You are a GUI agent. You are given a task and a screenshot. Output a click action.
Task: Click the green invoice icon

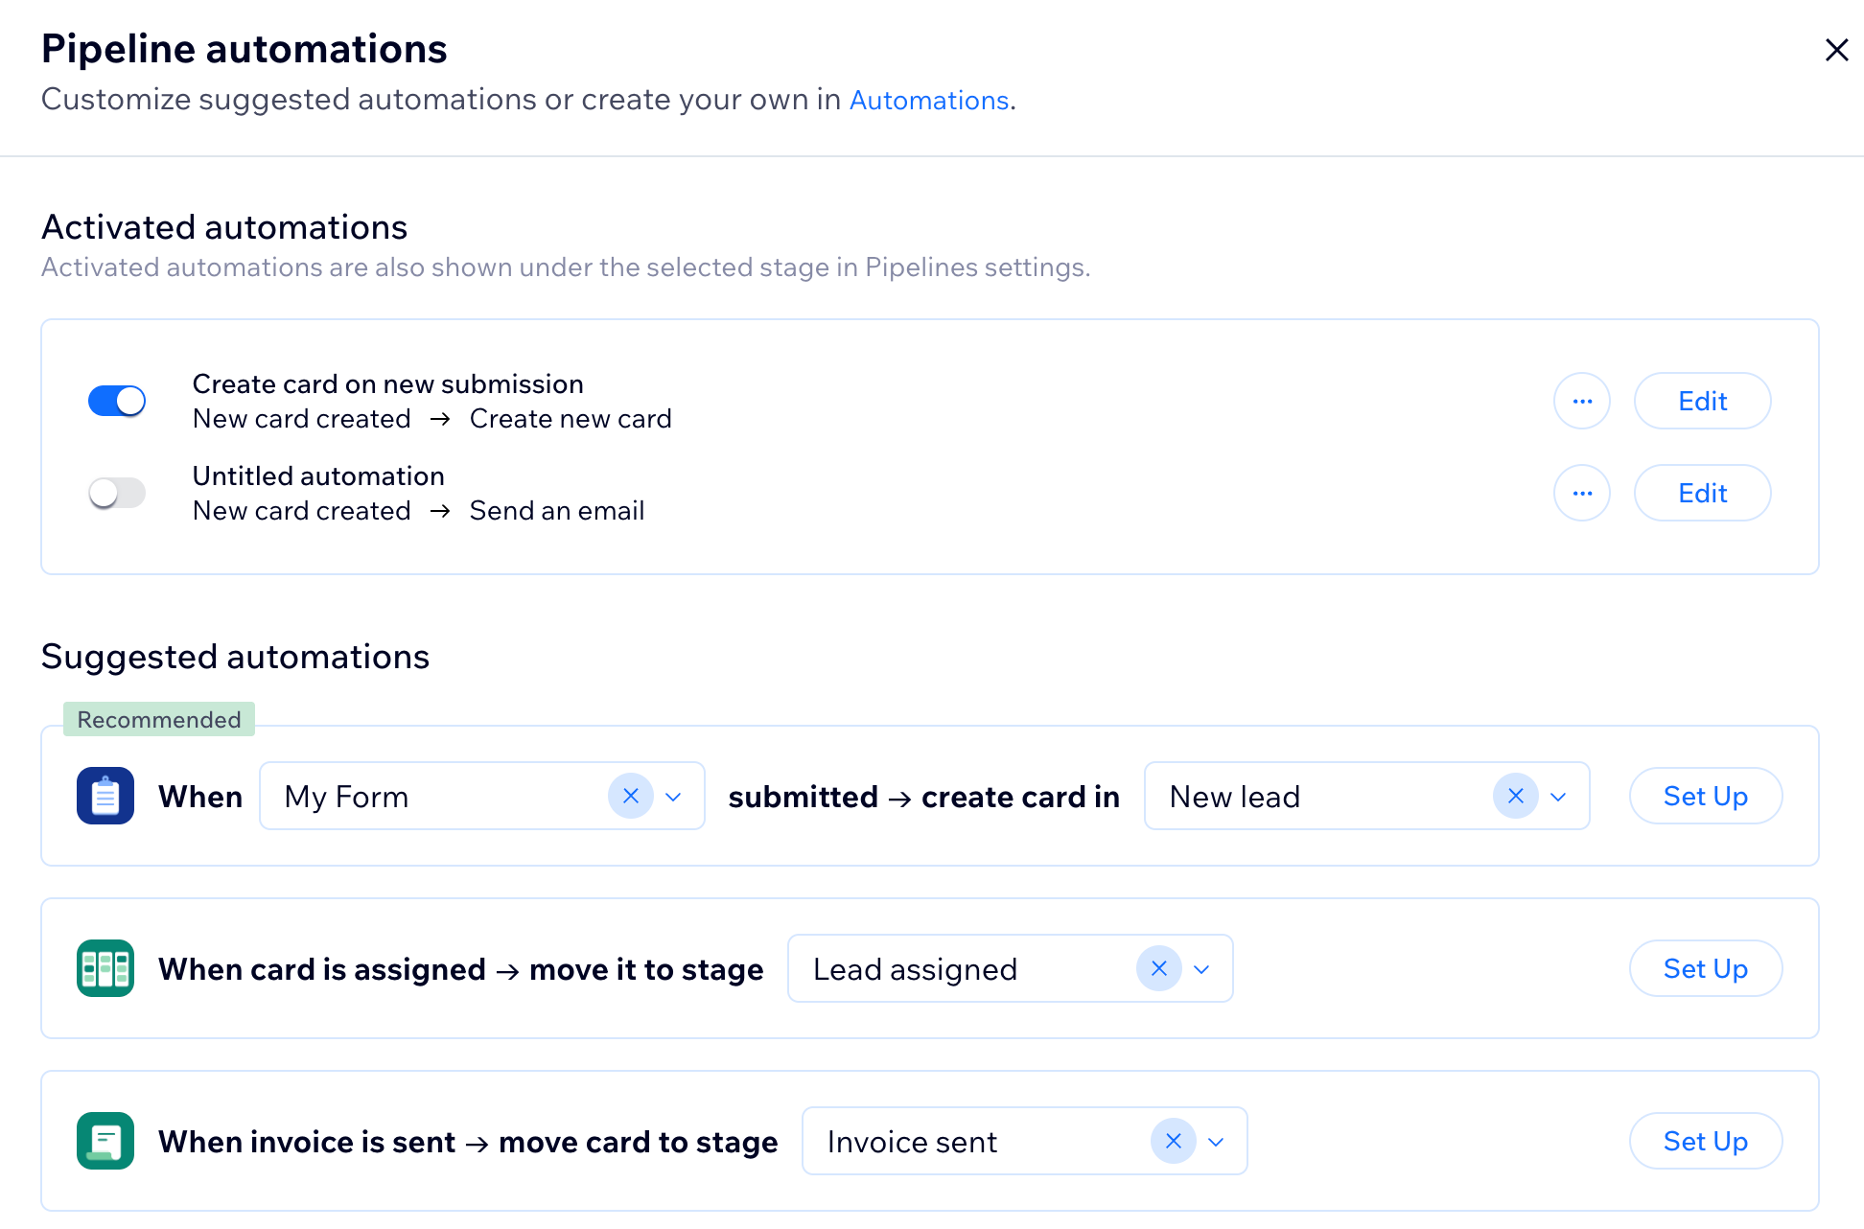105,1141
